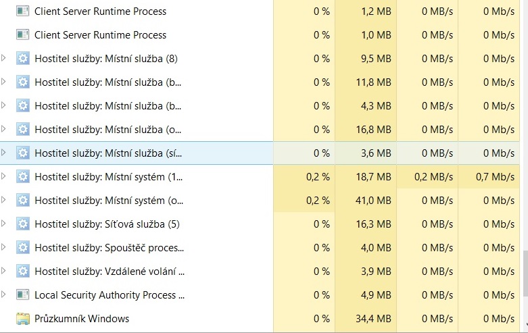Viewport: 528px width, 333px height.
Task: Click the Průzkumník Windows folder icon
Action: click(23, 318)
